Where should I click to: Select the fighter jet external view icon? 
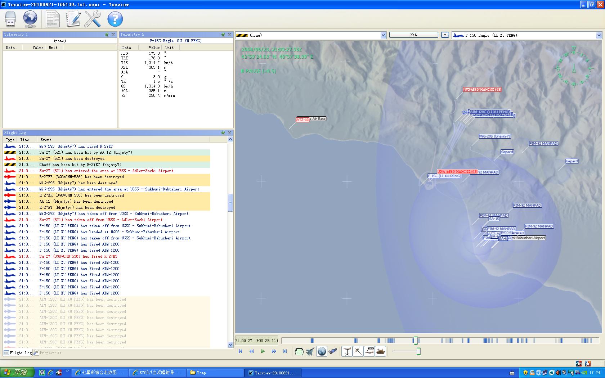[310, 351]
